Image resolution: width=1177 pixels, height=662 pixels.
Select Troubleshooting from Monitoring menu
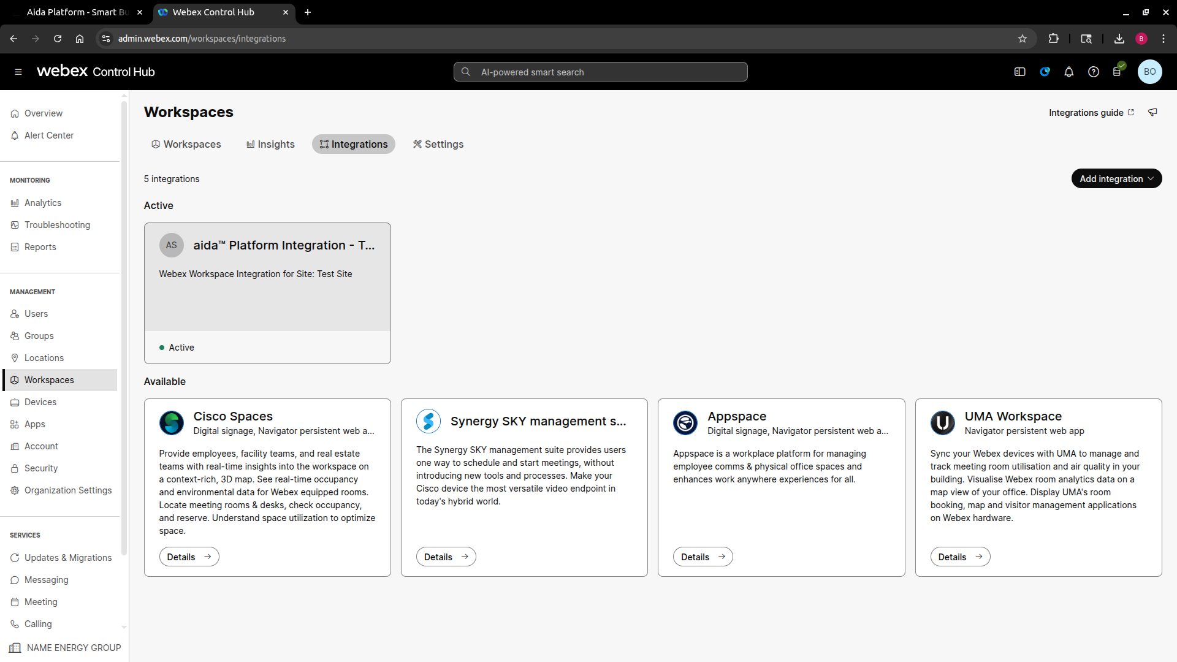56,224
